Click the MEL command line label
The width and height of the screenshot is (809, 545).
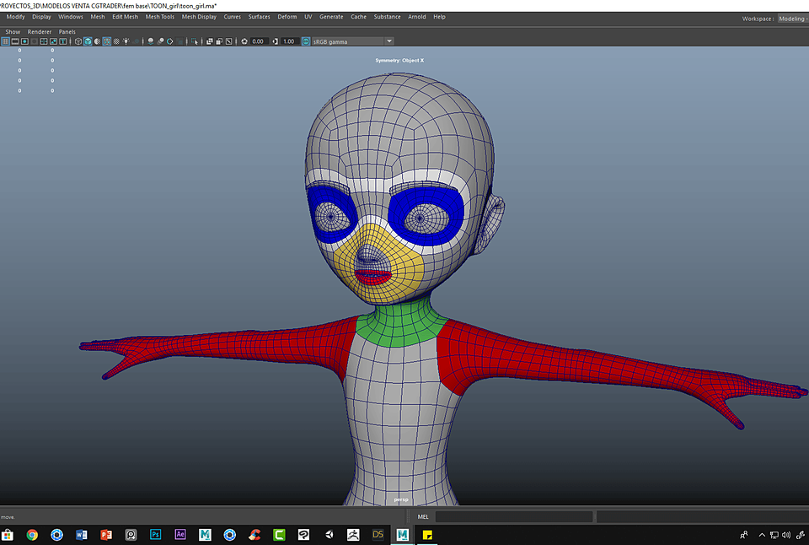click(423, 516)
